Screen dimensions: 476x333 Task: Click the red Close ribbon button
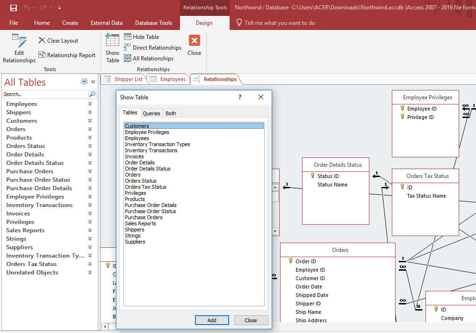click(x=195, y=41)
